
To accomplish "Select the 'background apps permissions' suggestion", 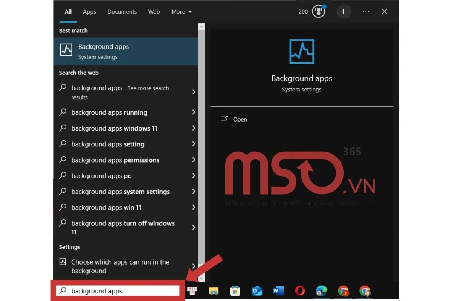I will coord(115,160).
